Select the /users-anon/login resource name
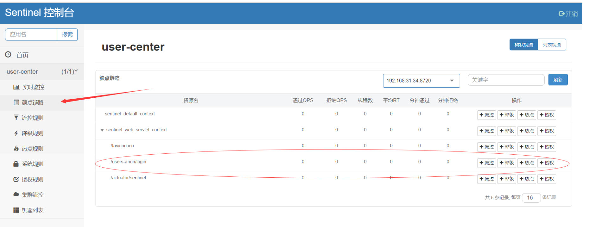The width and height of the screenshot is (589, 227). pos(128,162)
